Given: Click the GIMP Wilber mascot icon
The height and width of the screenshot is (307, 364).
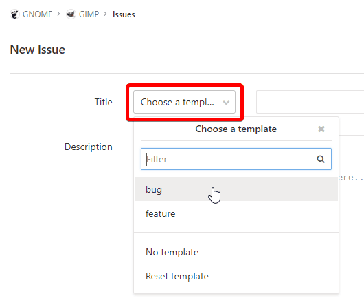Looking at the screenshot, I should coord(71,14).
